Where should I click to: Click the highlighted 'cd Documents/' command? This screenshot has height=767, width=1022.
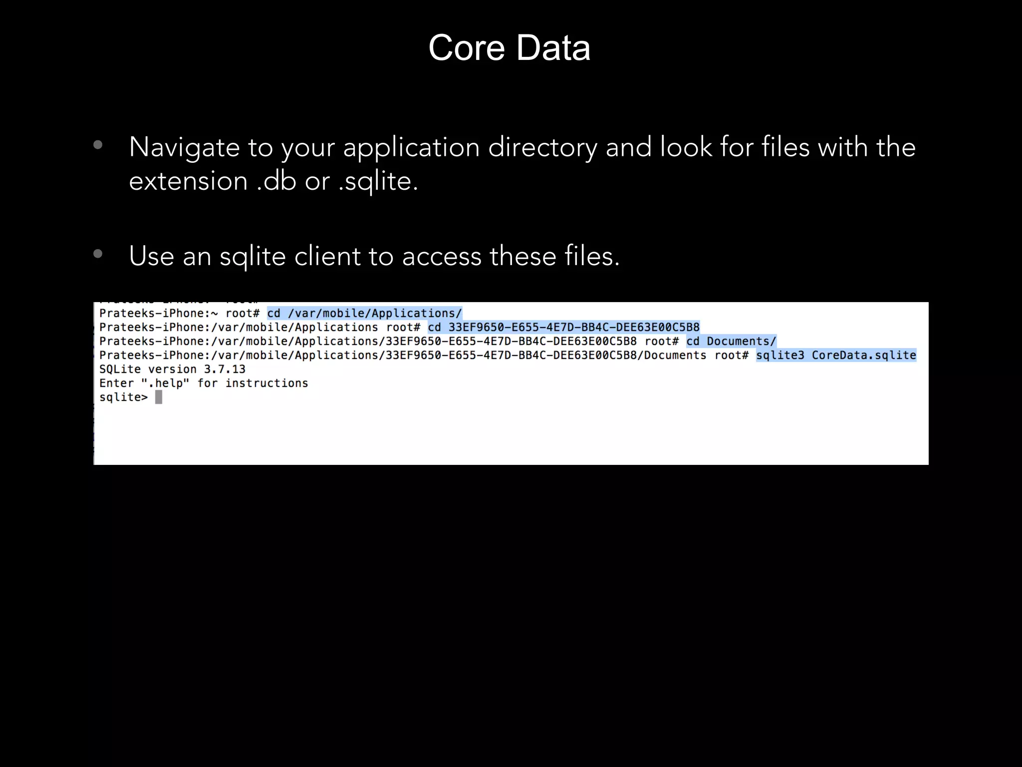pos(731,342)
